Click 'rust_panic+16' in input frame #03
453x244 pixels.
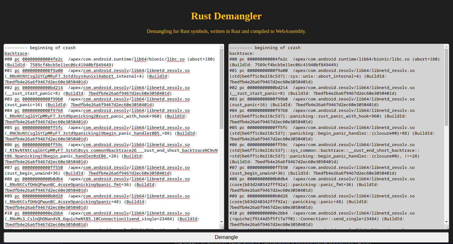(x=24, y=105)
